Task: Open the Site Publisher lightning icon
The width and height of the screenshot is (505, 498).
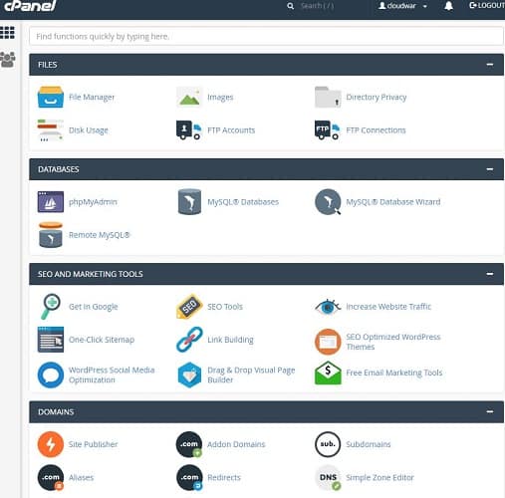Action: point(51,444)
